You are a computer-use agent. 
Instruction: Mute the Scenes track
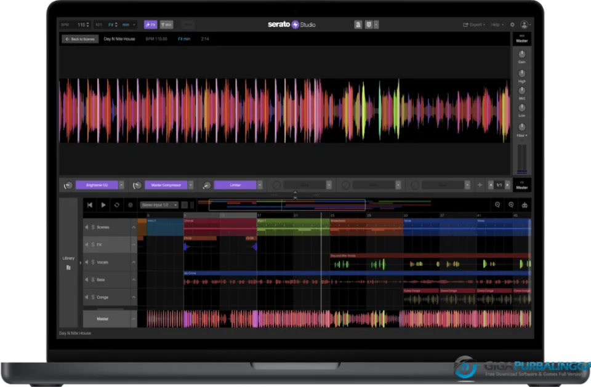pyautogui.click(x=87, y=227)
